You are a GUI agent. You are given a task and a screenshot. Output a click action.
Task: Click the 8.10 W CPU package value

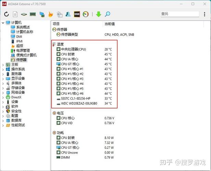109,138
